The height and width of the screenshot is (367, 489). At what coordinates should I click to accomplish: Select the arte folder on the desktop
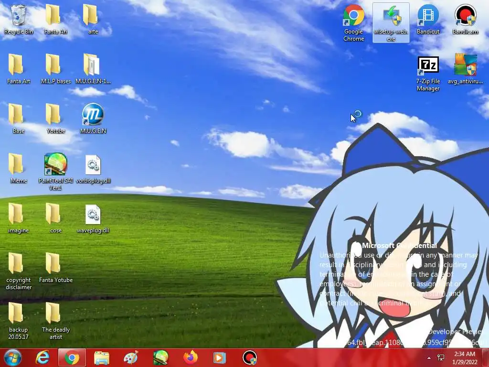point(93,19)
